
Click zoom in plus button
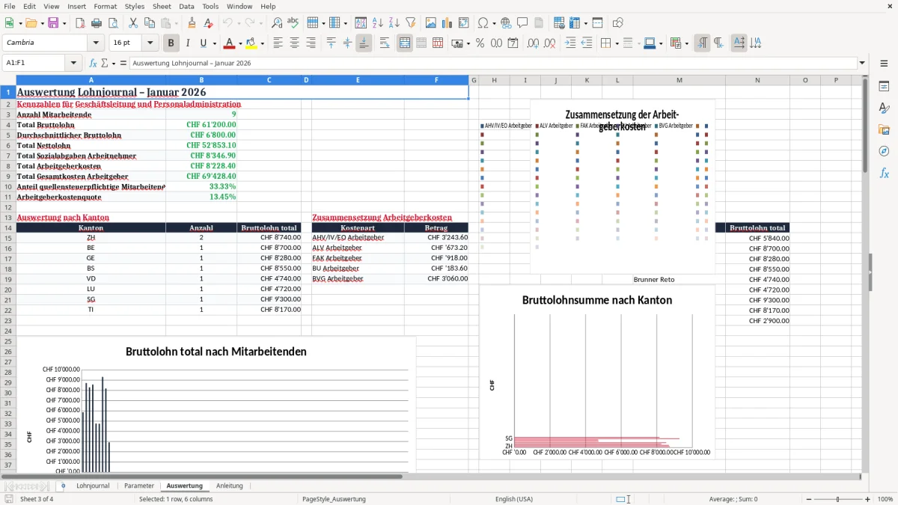tap(868, 499)
